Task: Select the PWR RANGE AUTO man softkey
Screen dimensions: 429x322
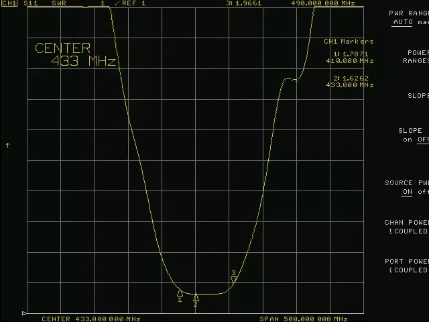Action: [409, 17]
